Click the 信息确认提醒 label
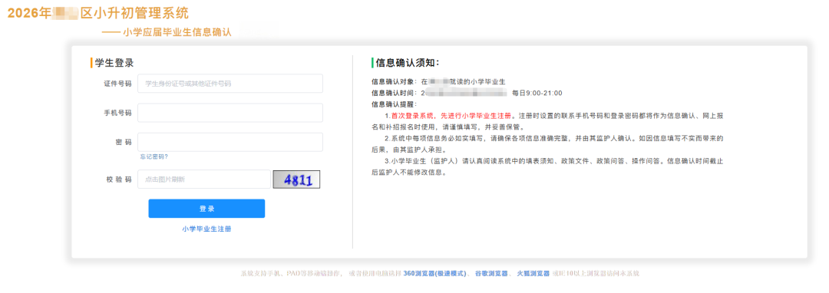This screenshot has width=829, height=293. (395, 104)
